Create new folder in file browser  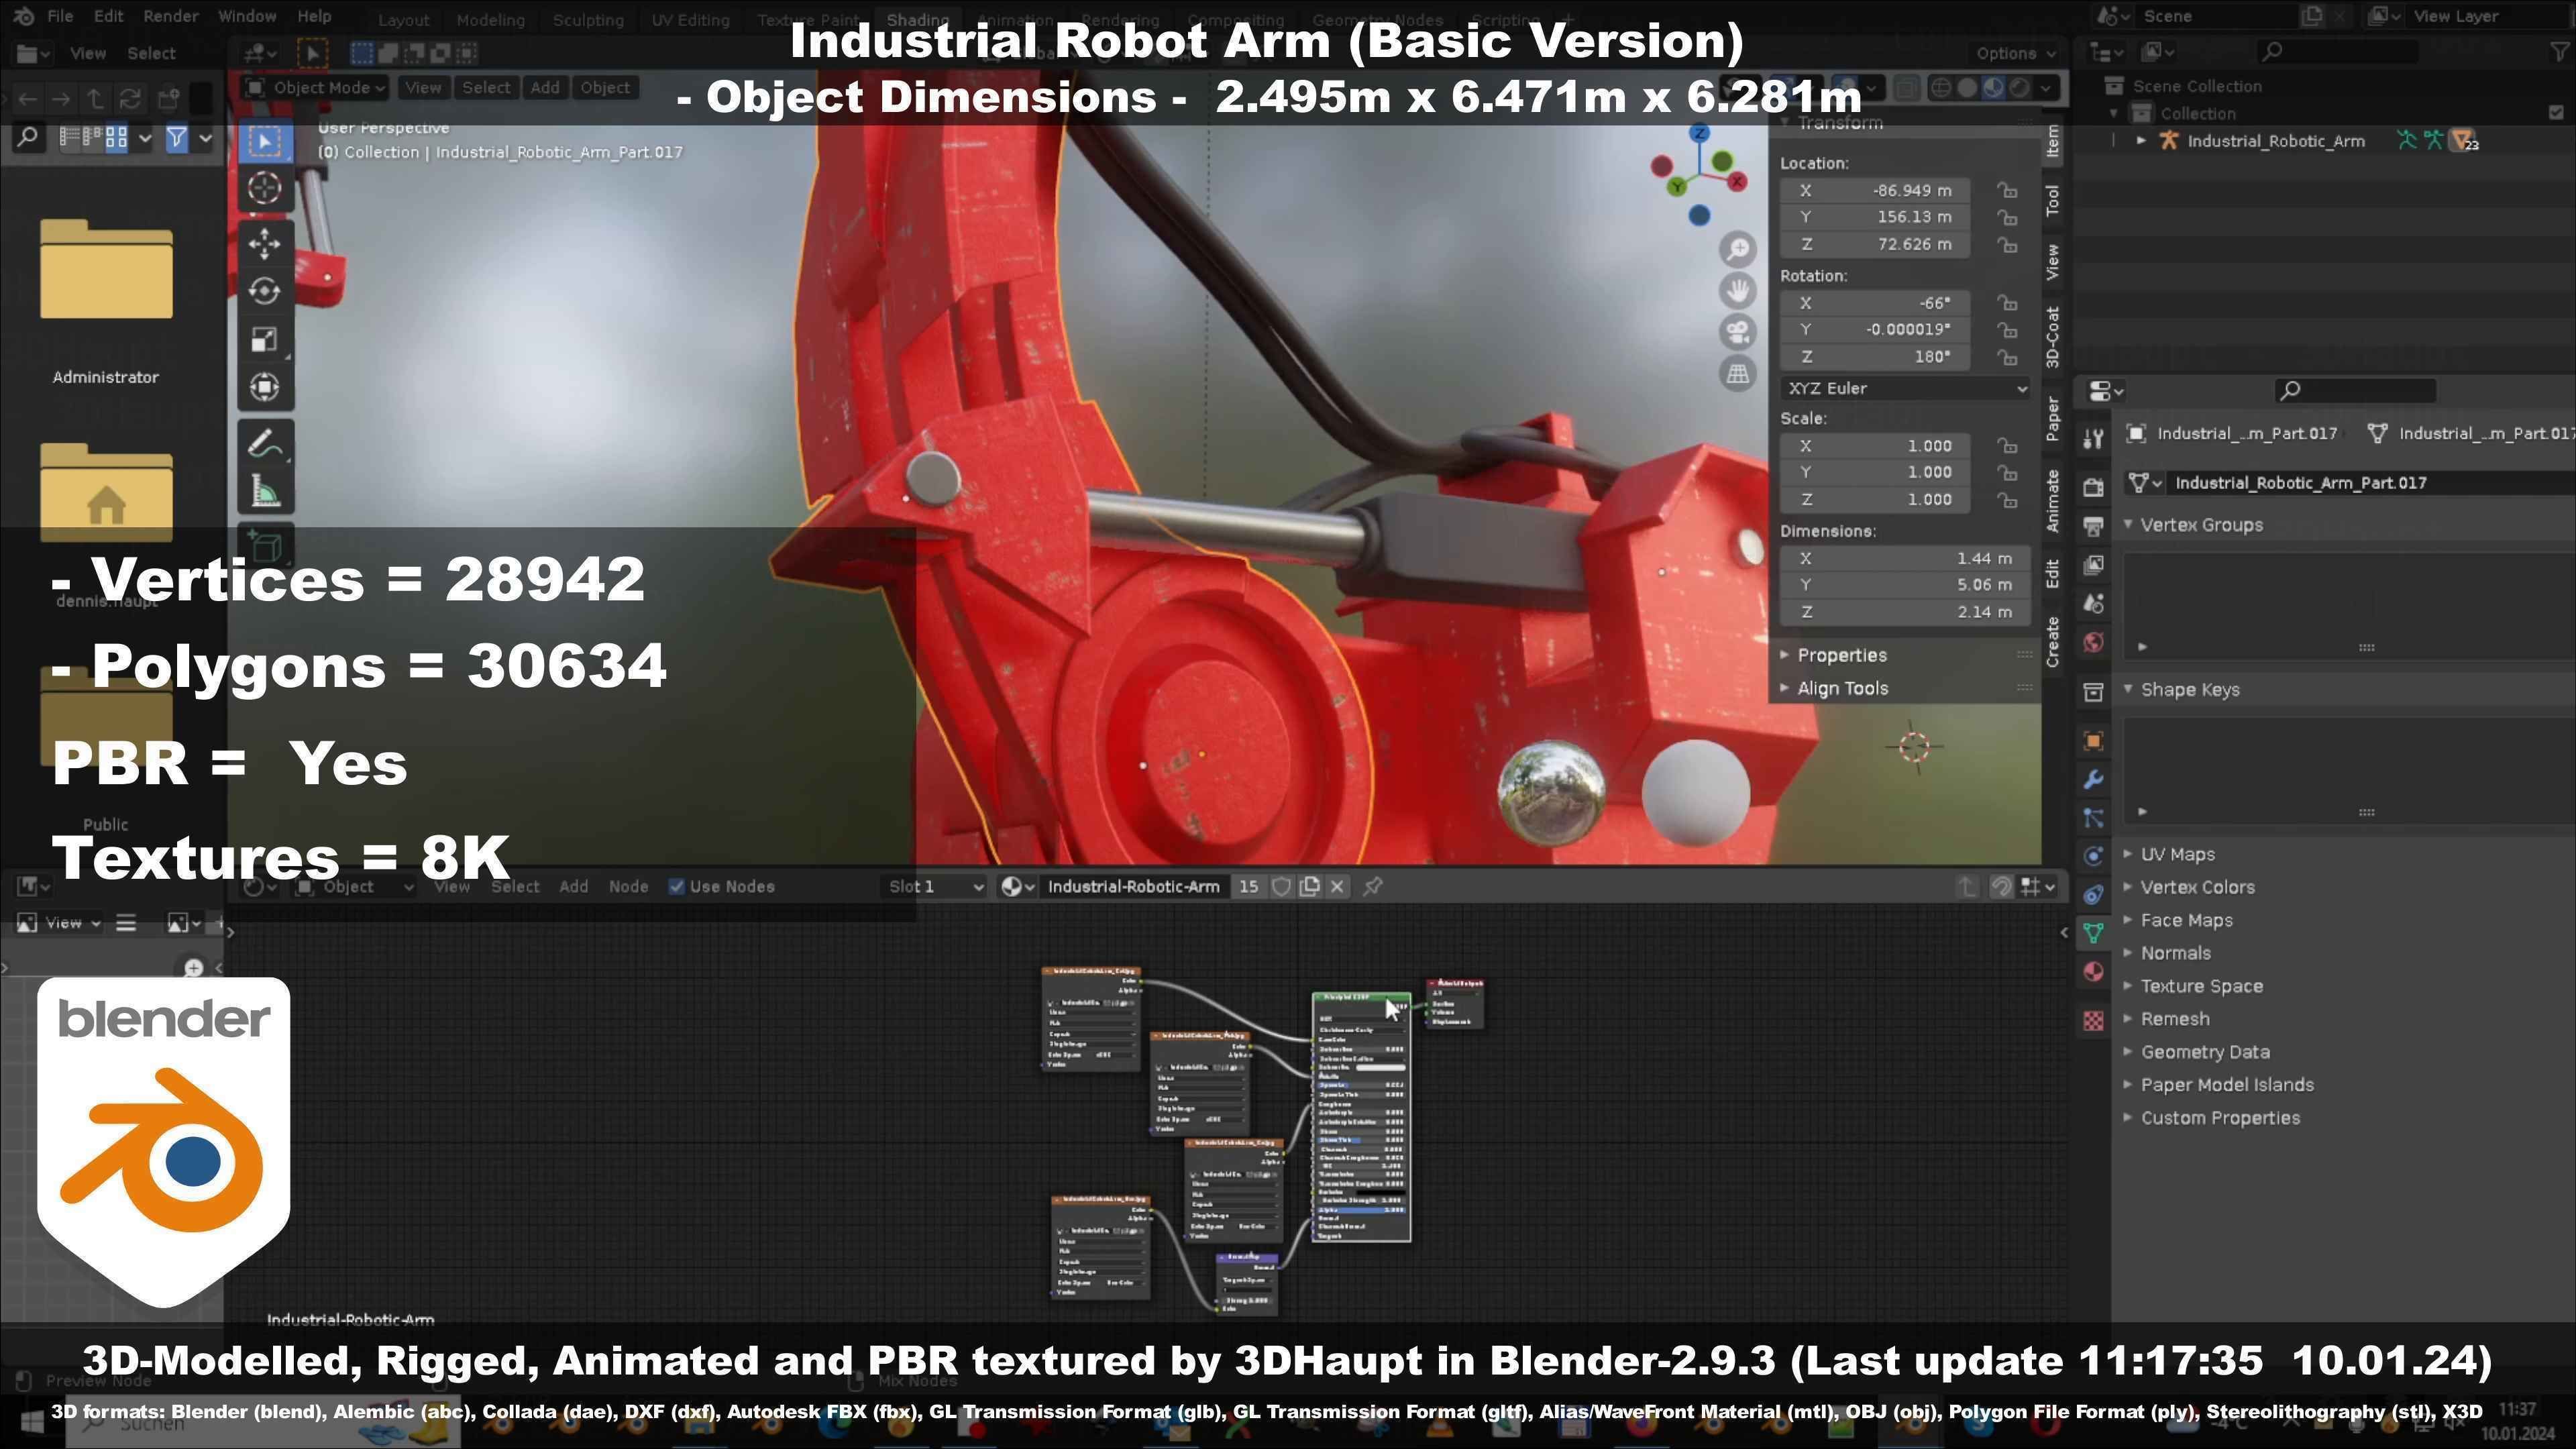click(x=167, y=98)
